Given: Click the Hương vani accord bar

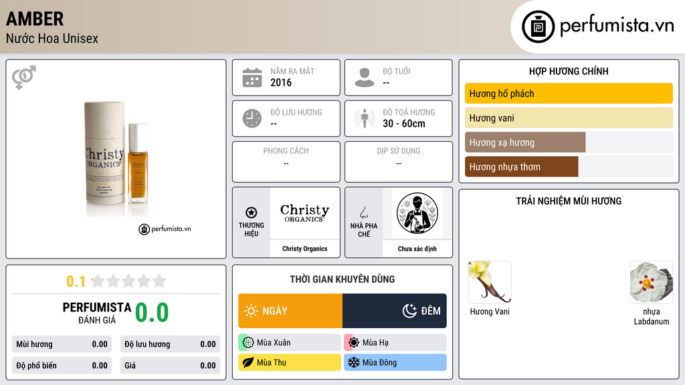Looking at the screenshot, I should (569, 118).
